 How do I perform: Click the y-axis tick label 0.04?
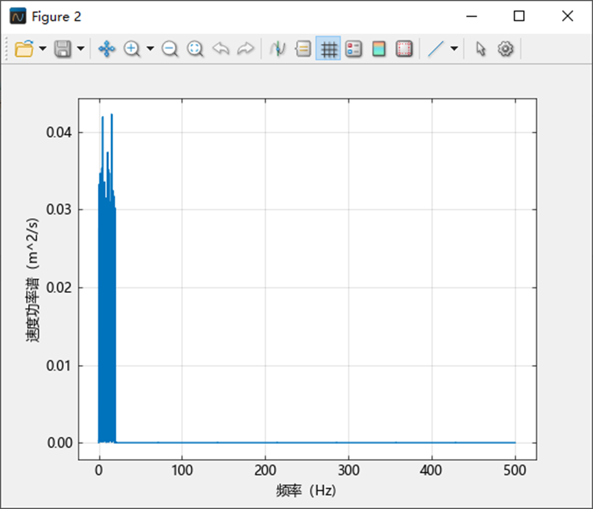tap(59, 132)
